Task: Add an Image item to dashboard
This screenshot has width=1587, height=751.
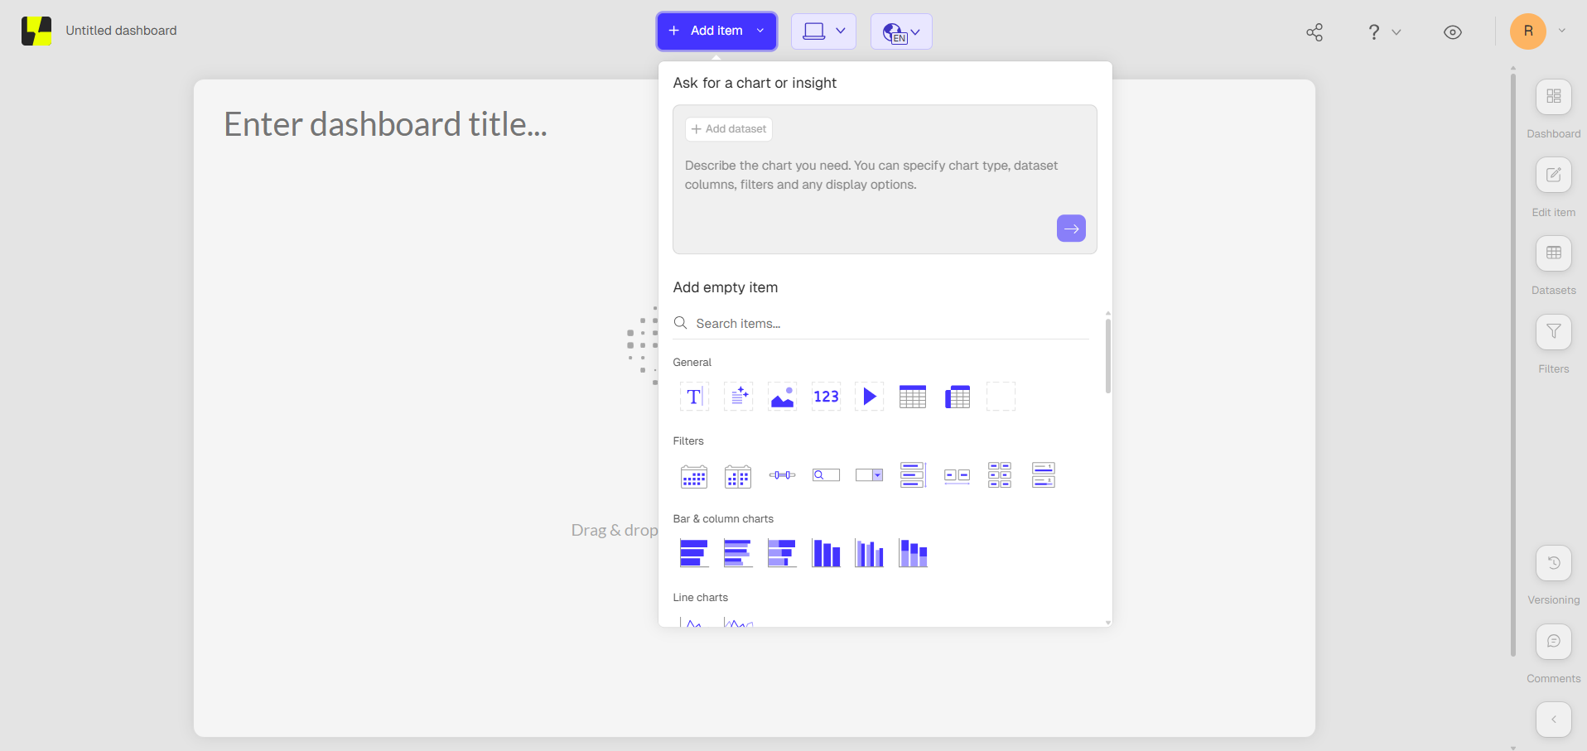Action: tap(782, 397)
